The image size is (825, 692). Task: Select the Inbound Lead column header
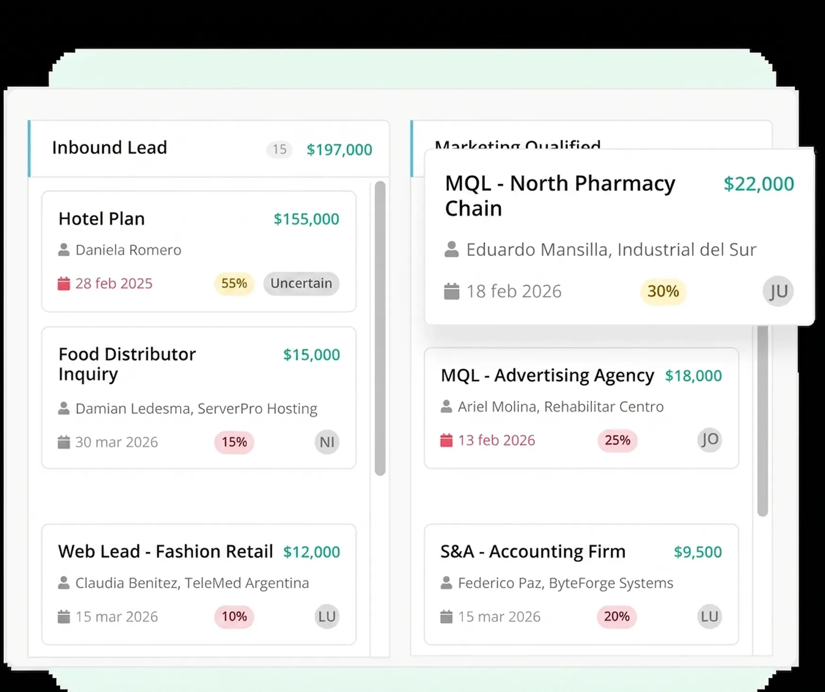point(109,148)
